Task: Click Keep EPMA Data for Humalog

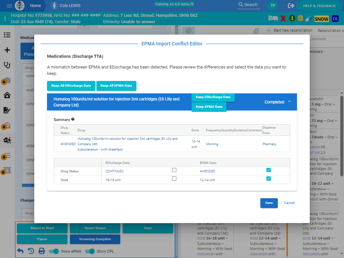Action: (x=209, y=107)
